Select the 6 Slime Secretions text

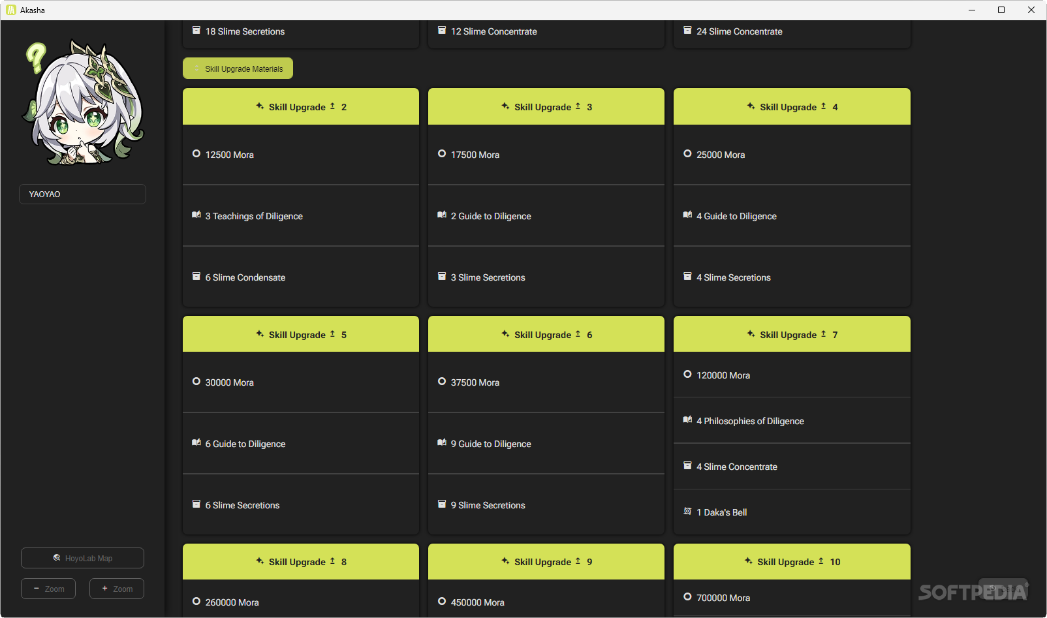click(x=242, y=505)
